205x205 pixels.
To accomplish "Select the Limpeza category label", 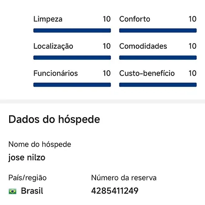I will [48, 19].
